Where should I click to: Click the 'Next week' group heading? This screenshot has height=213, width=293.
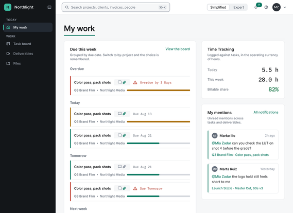click(x=78, y=209)
